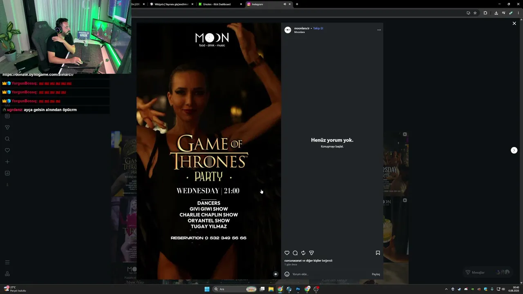Image resolution: width=523 pixels, height=294 pixels.
Task: Close the Emotes - Kick Dashboard tab
Action: tap(241, 4)
